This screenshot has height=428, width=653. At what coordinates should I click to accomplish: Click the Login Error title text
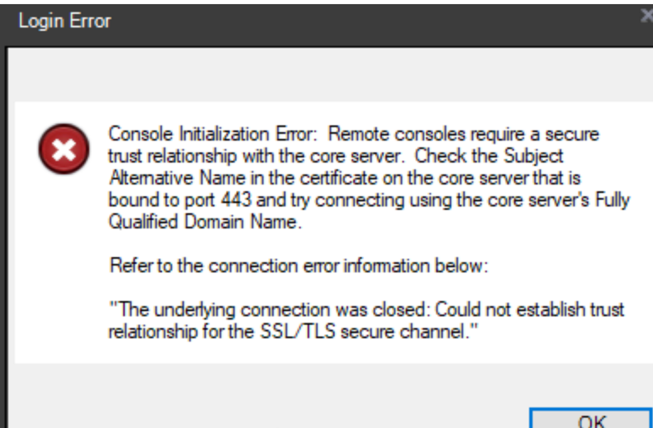pos(65,21)
